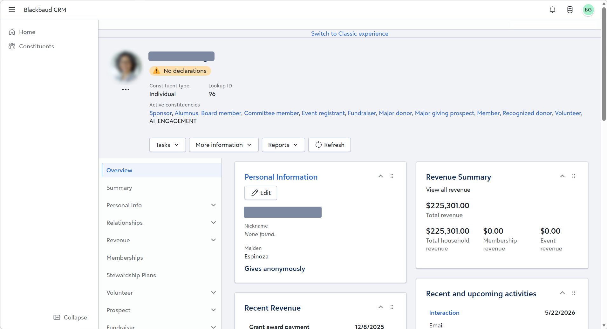Image resolution: width=607 pixels, height=329 pixels.
Task: Click the pencil icon on Edit button
Action: pyautogui.click(x=255, y=193)
